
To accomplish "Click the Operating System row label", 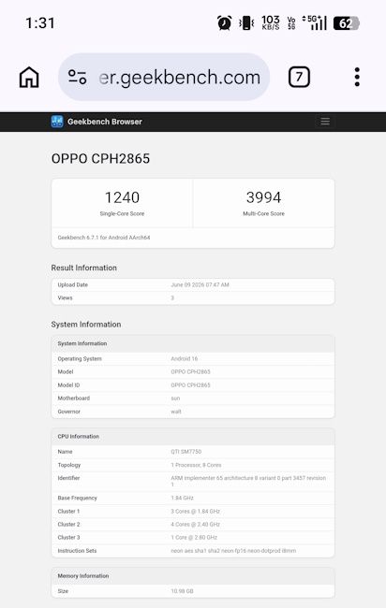I will click(x=80, y=358).
